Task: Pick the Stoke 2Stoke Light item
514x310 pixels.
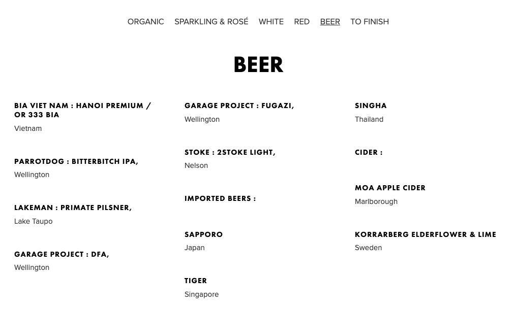Action: point(230,152)
